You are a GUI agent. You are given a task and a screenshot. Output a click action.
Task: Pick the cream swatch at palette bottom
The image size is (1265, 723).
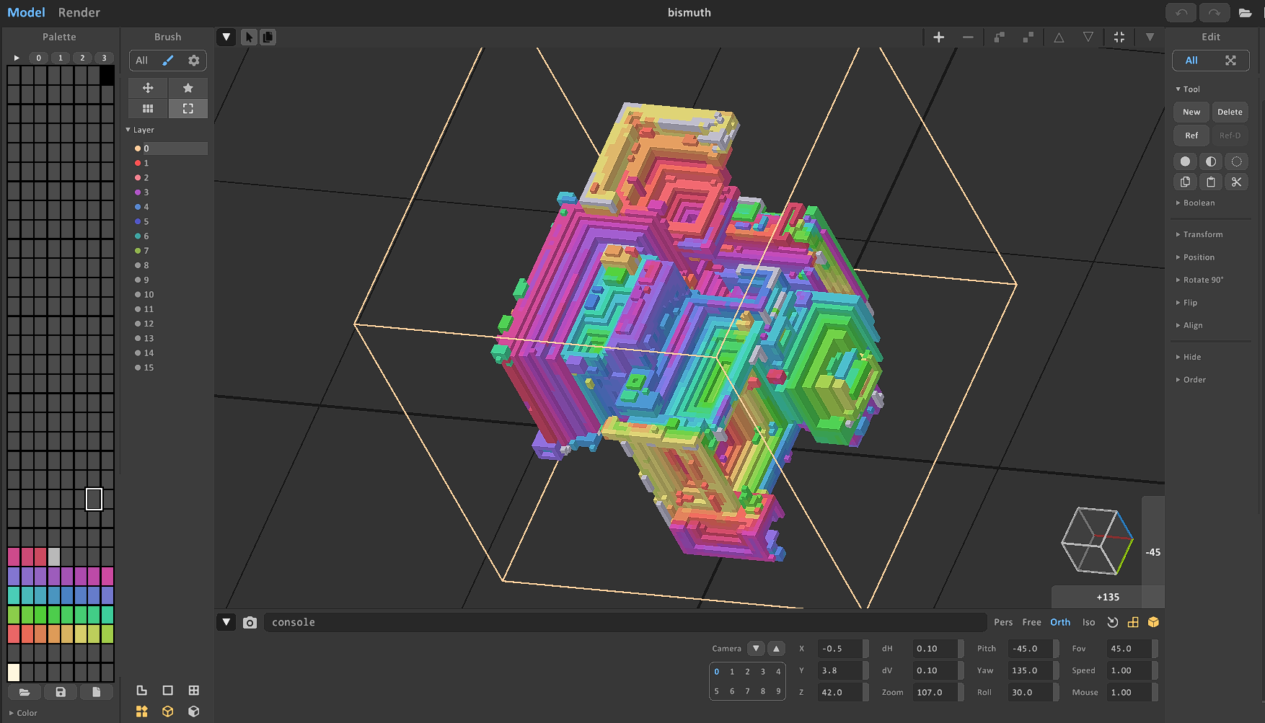click(14, 673)
